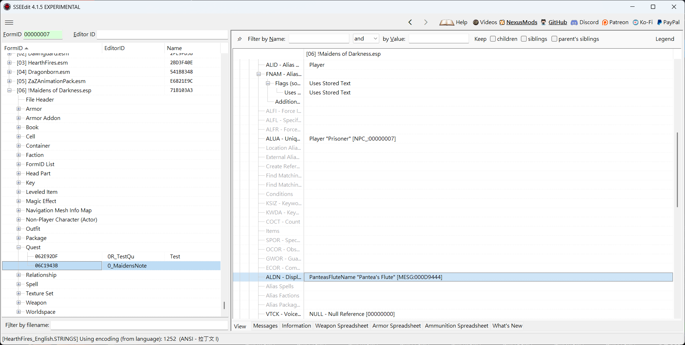Click the FormID input field
685x345 pixels.
tap(43, 34)
